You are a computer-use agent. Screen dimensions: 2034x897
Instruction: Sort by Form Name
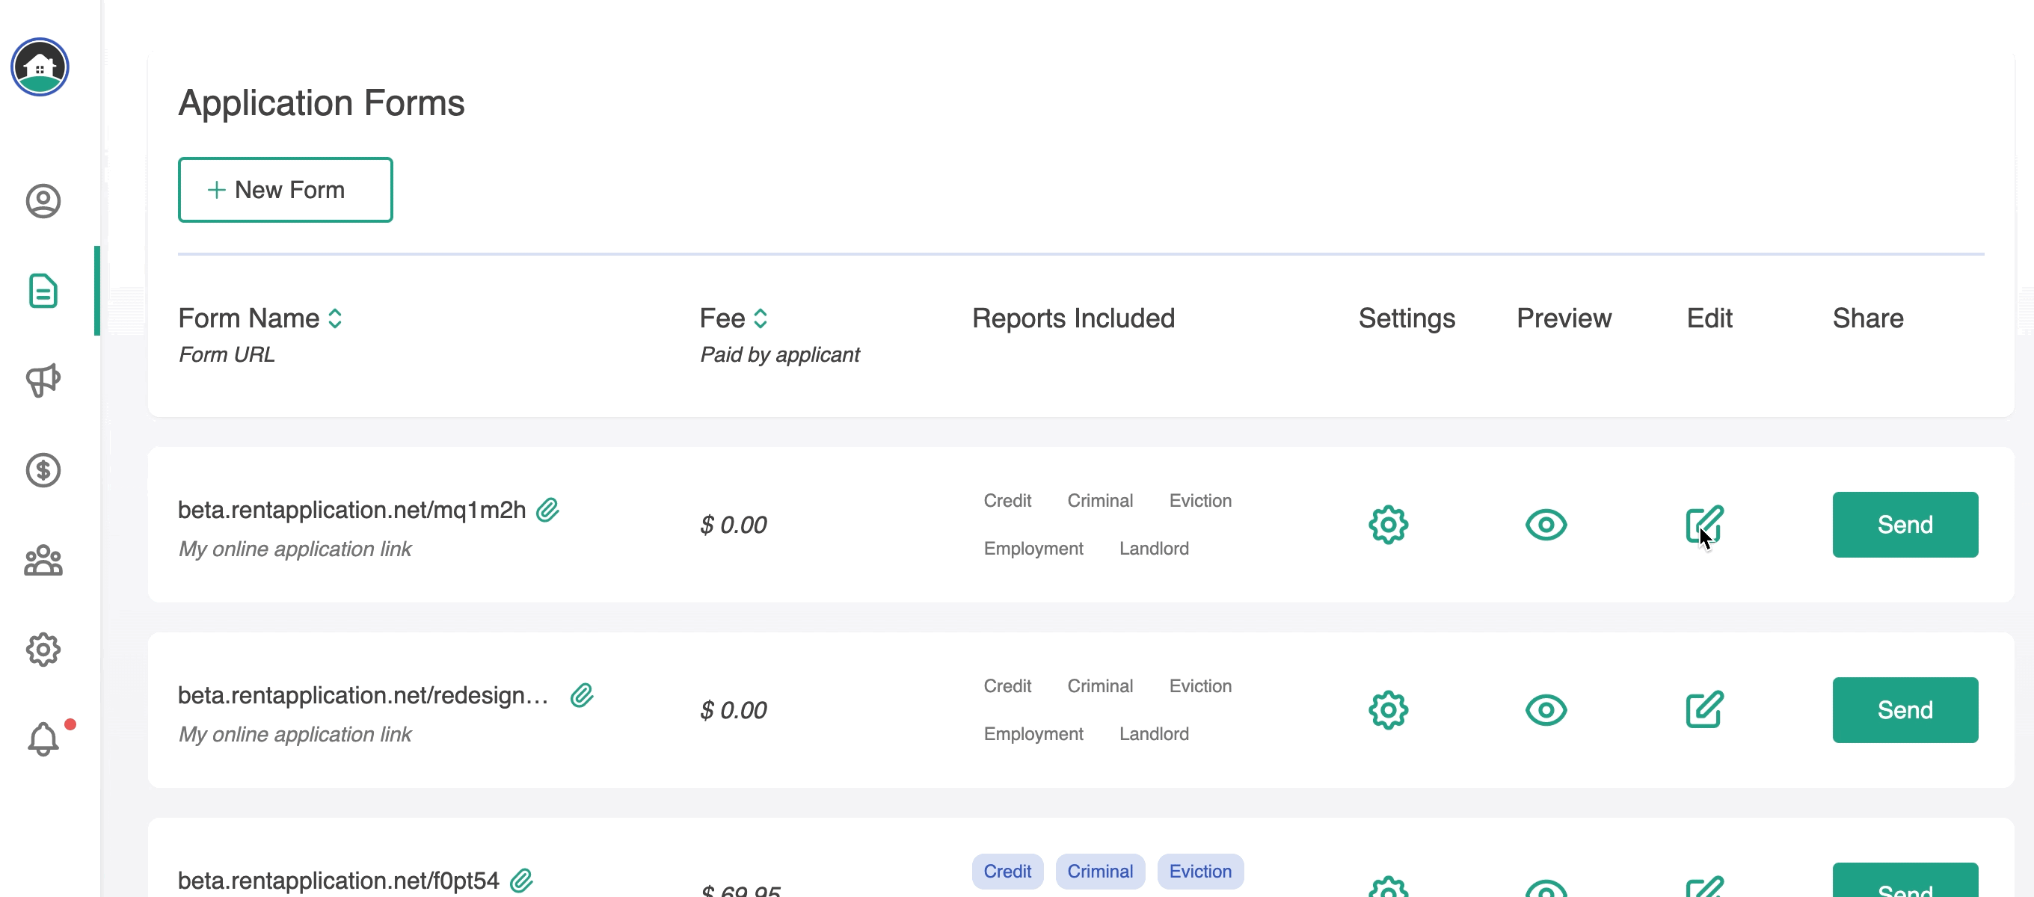(335, 318)
